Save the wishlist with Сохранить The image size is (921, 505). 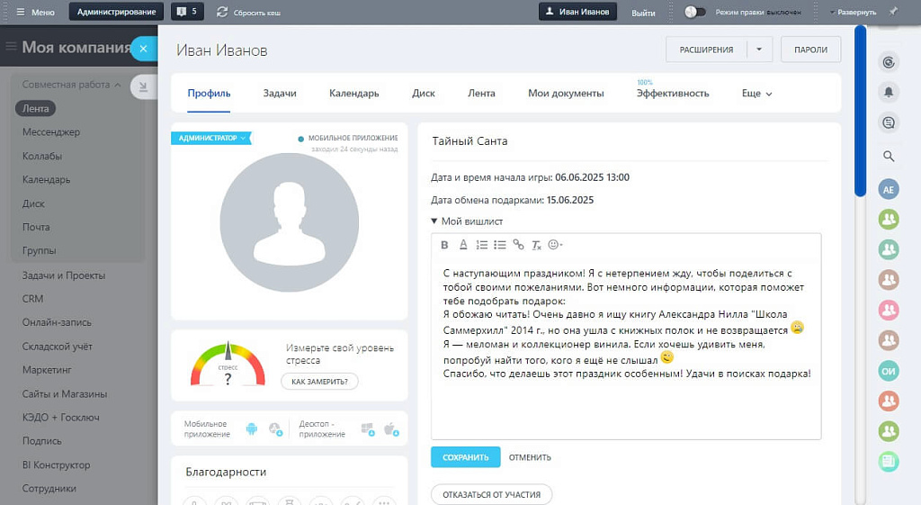(x=465, y=457)
